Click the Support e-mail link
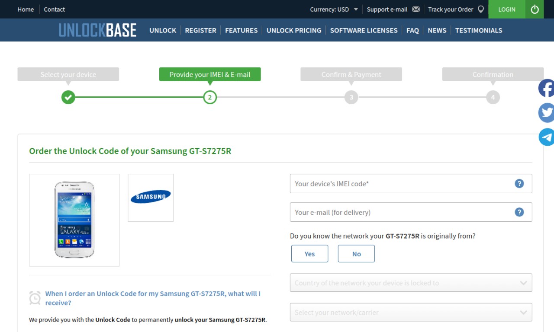Viewport: 554px width, 332px height. tap(387, 9)
